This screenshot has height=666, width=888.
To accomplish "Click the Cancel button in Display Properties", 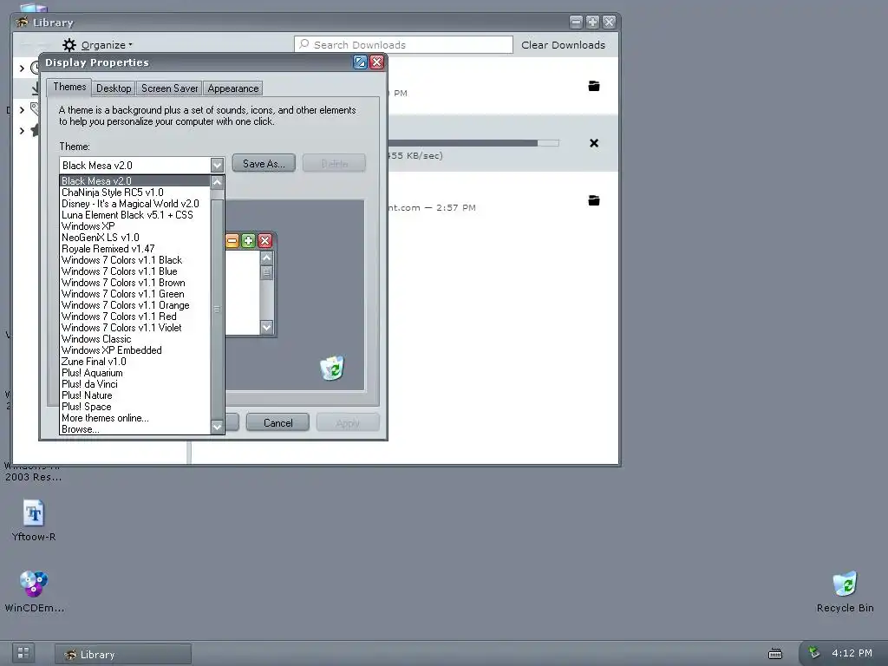I will 277,422.
